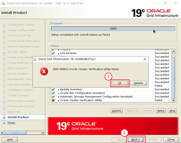Click red X icon for Cluster Verification Utility

tap(53, 100)
